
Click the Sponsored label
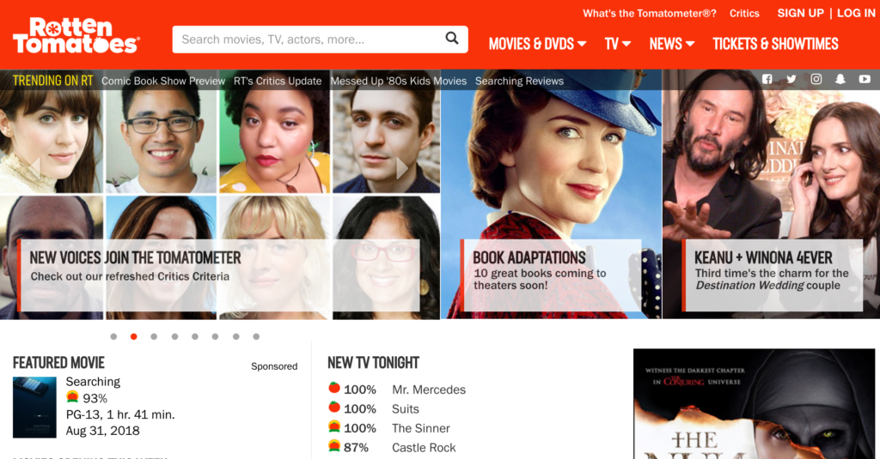(x=274, y=366)
